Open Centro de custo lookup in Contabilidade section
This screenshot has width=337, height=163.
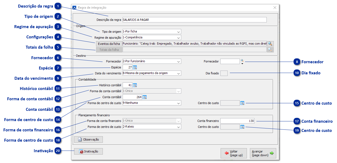tap(242, 103)
